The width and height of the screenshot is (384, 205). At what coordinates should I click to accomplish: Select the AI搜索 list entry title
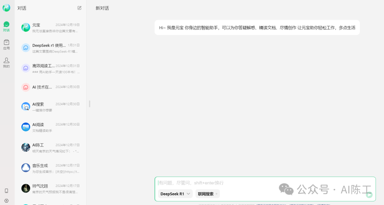tap(38, 104)
